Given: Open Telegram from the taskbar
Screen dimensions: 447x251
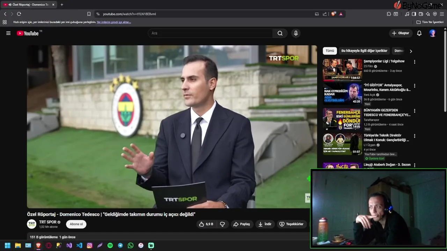Looking at the screenshot, I should pos(120,245).
